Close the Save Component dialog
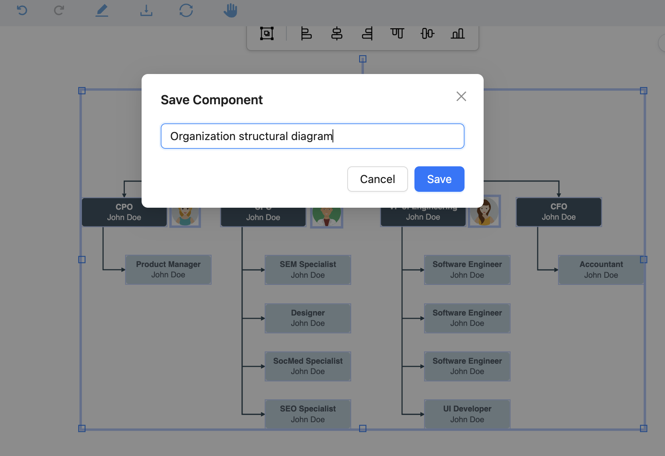The width and height of the screenshot is (665, 456). [x=461, y=96]
